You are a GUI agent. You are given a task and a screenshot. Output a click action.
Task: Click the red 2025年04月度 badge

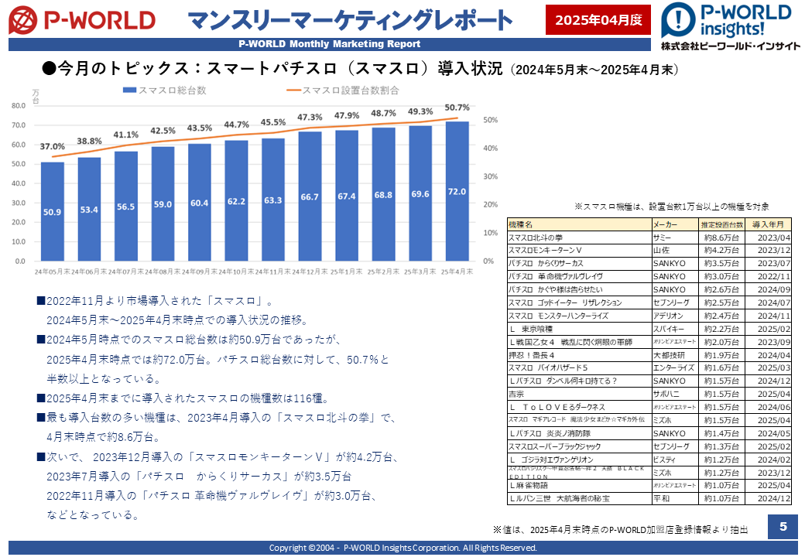[598, 20]
